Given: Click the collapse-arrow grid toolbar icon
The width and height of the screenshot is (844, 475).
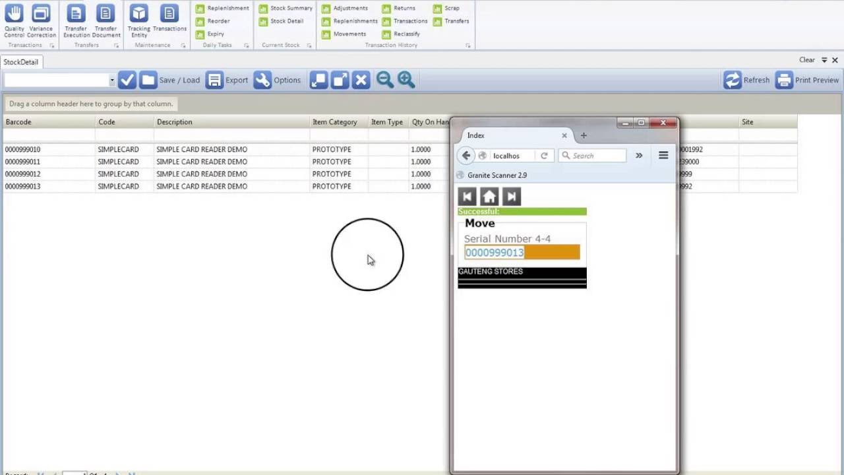Looking at the screenshot, I should point(318,80).
